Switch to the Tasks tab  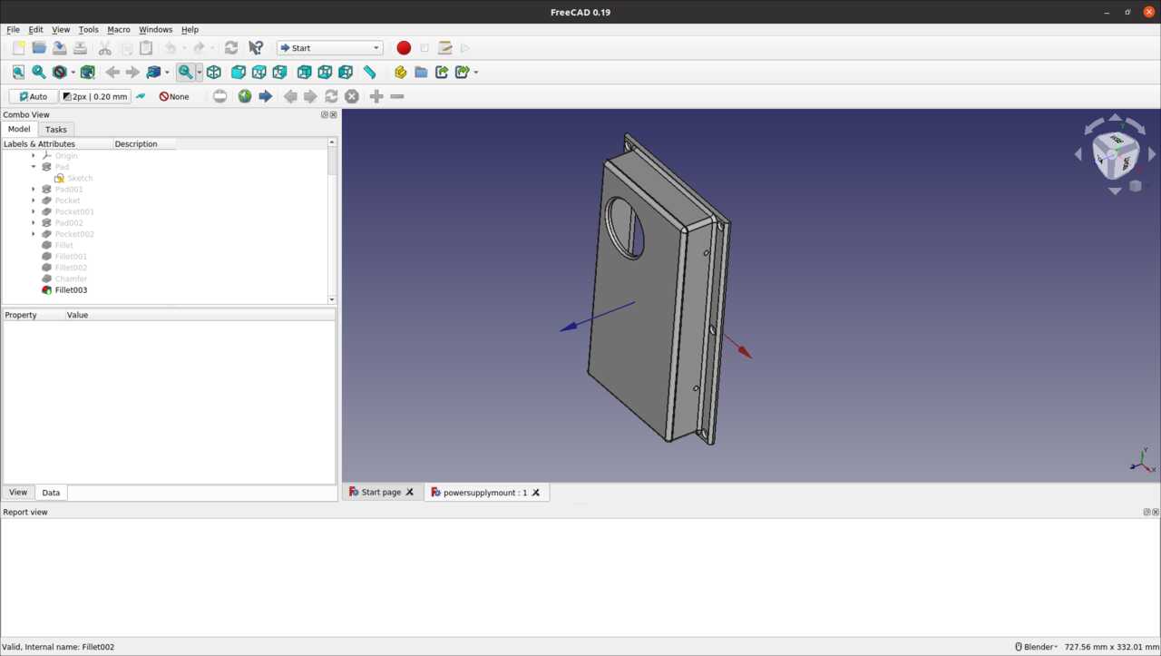[56, 130]
